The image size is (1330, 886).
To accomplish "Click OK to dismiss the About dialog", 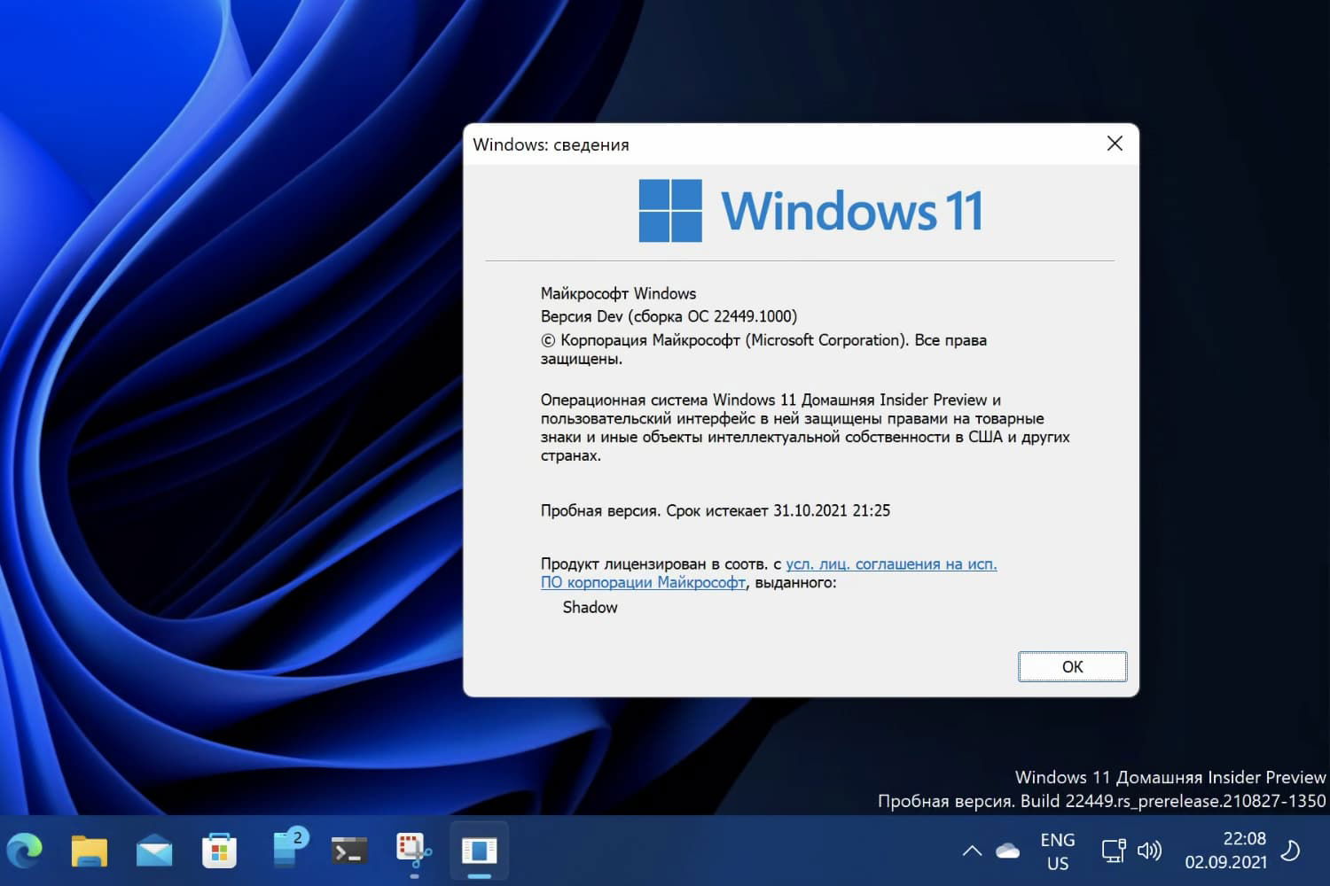I will tap(1072, 666).
